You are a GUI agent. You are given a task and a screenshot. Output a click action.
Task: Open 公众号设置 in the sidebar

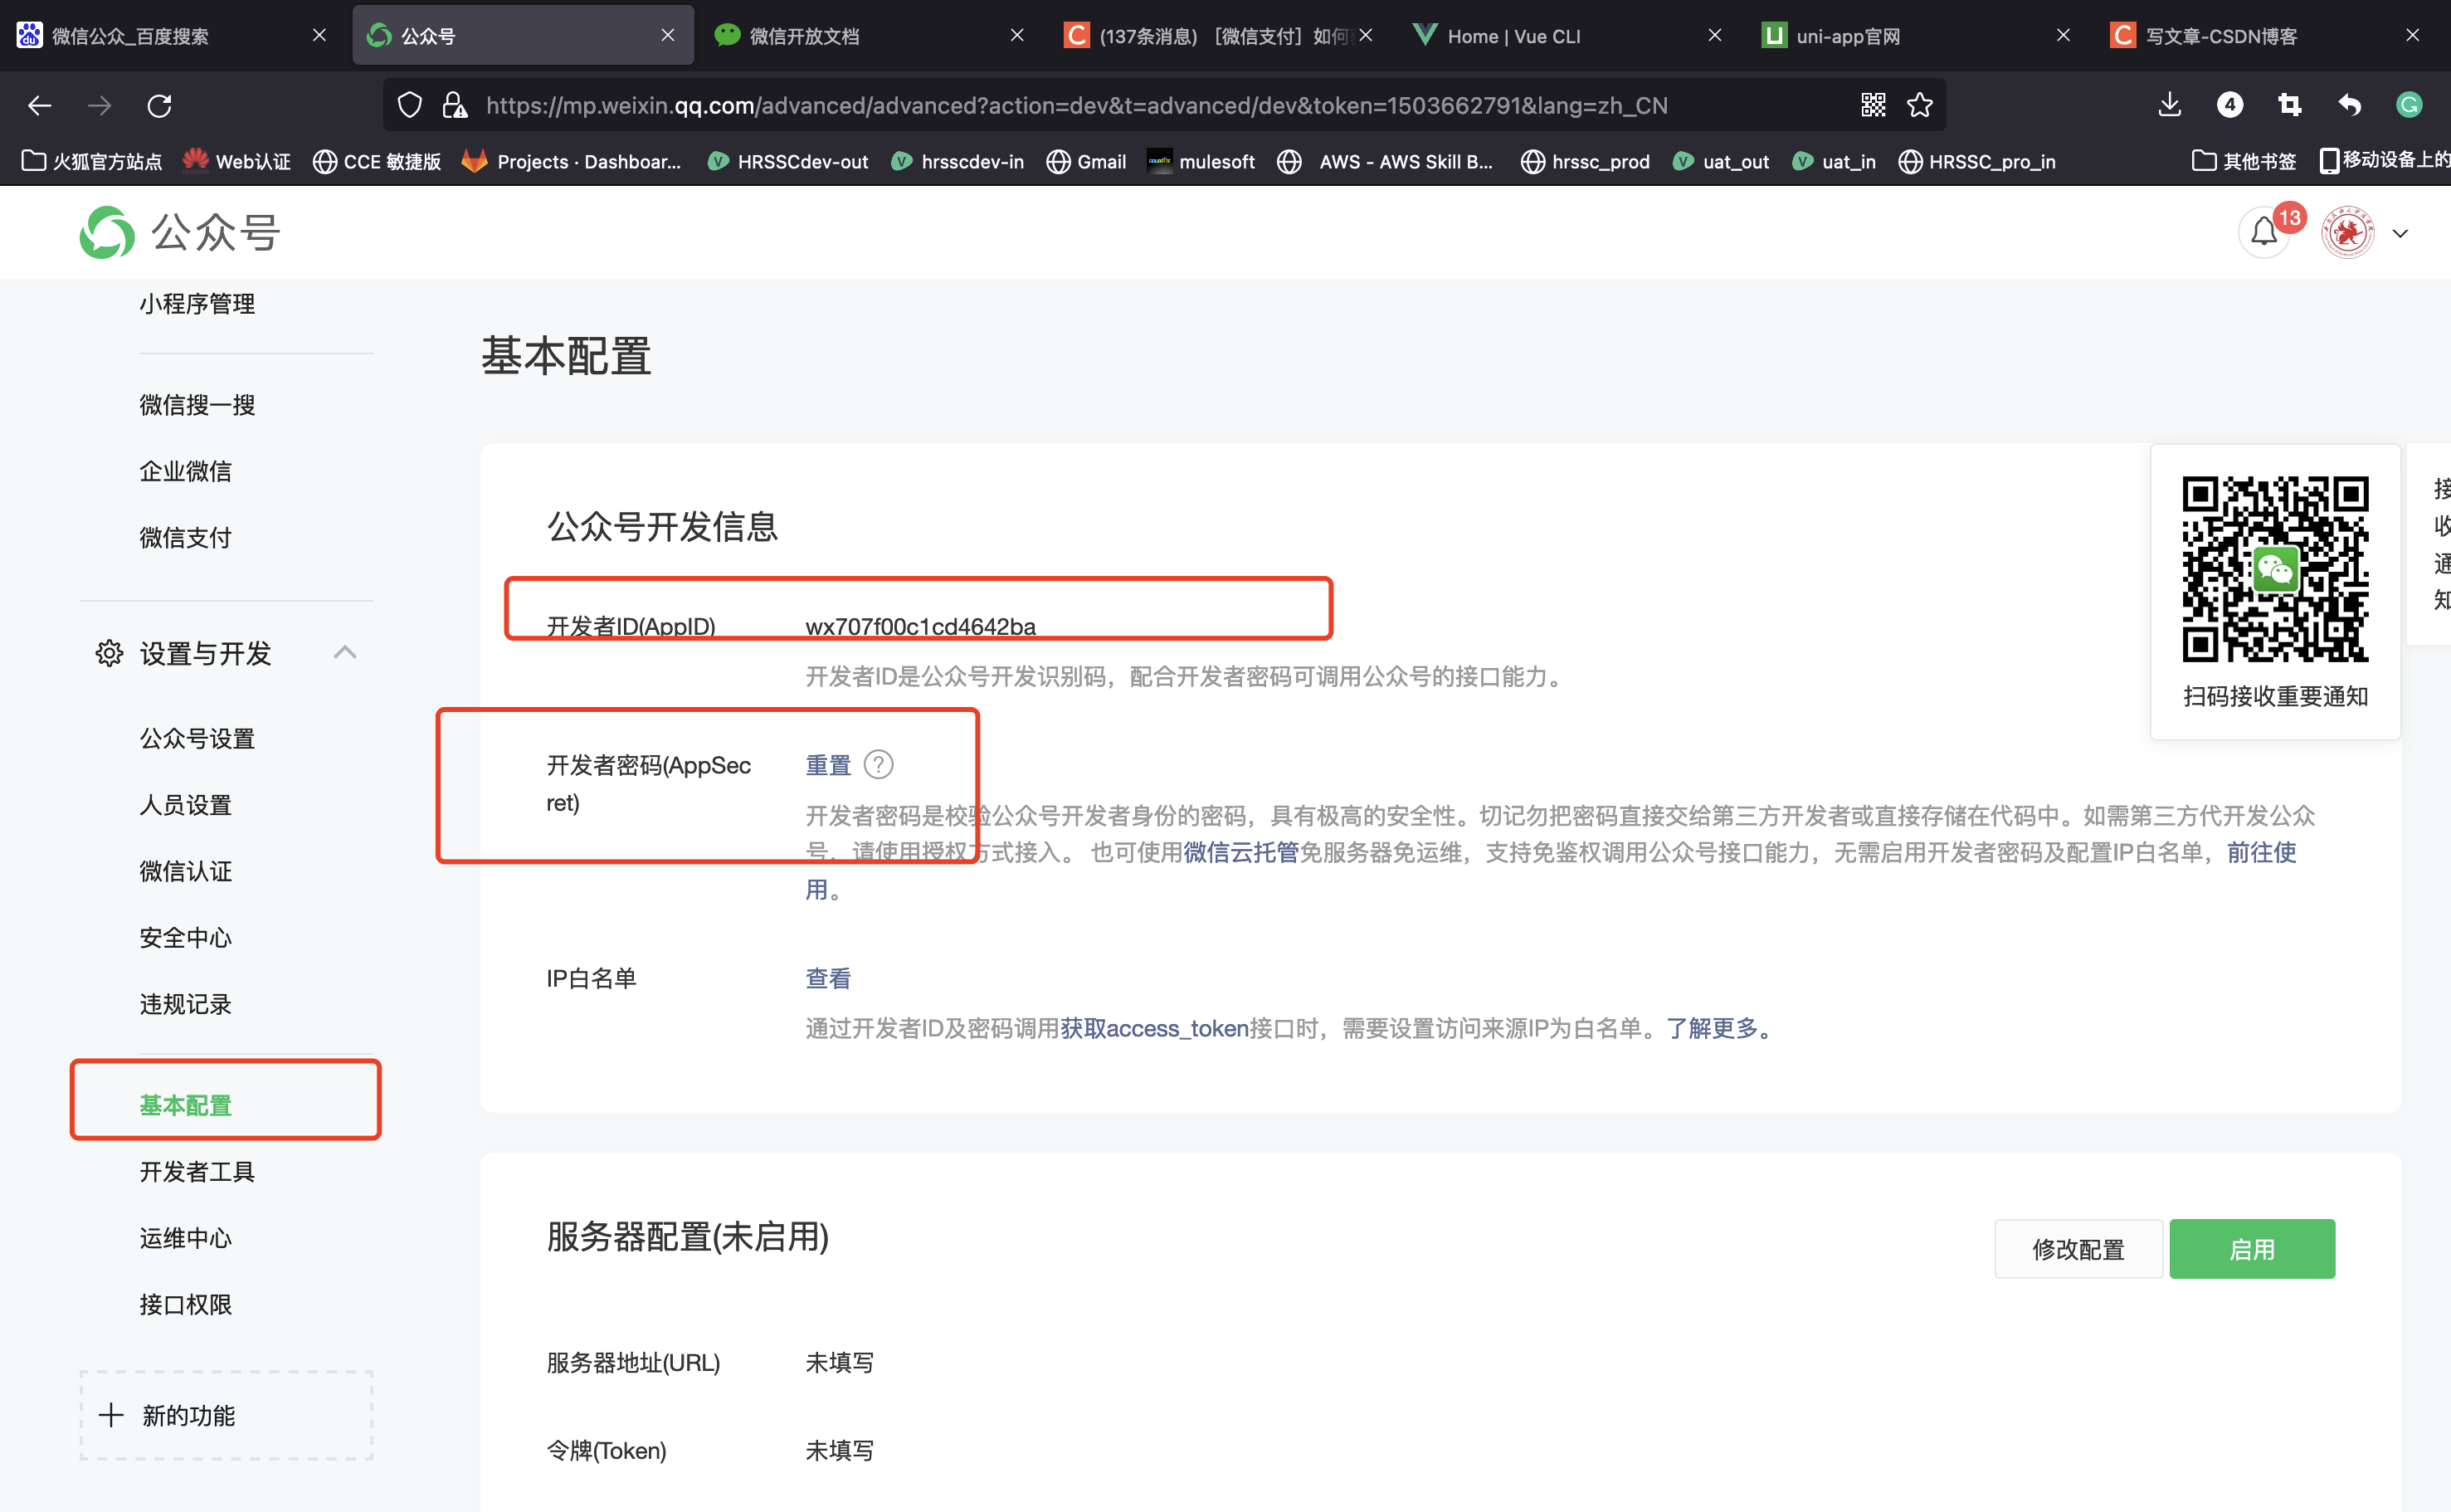pos(197,738)
